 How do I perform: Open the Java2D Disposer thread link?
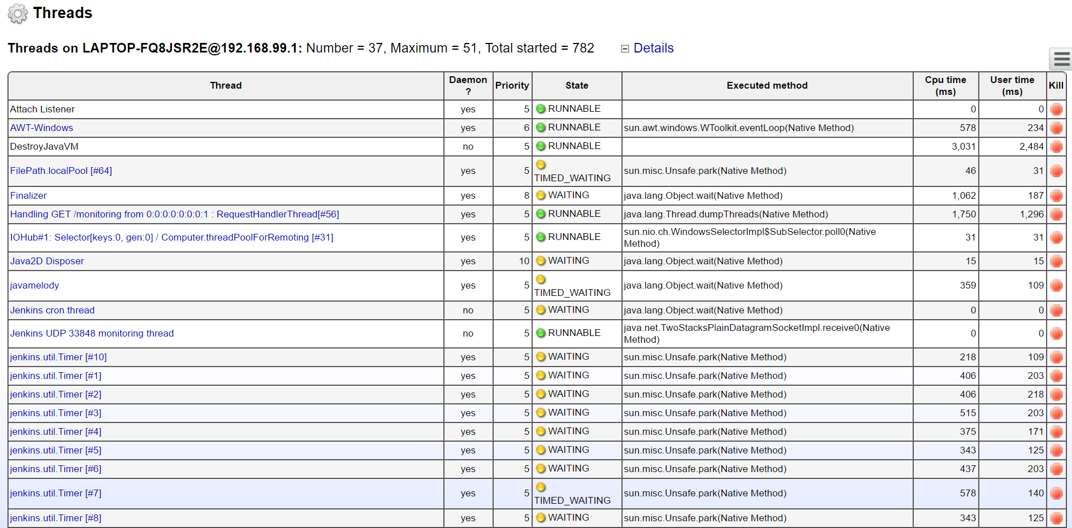[x=47, y=261]
